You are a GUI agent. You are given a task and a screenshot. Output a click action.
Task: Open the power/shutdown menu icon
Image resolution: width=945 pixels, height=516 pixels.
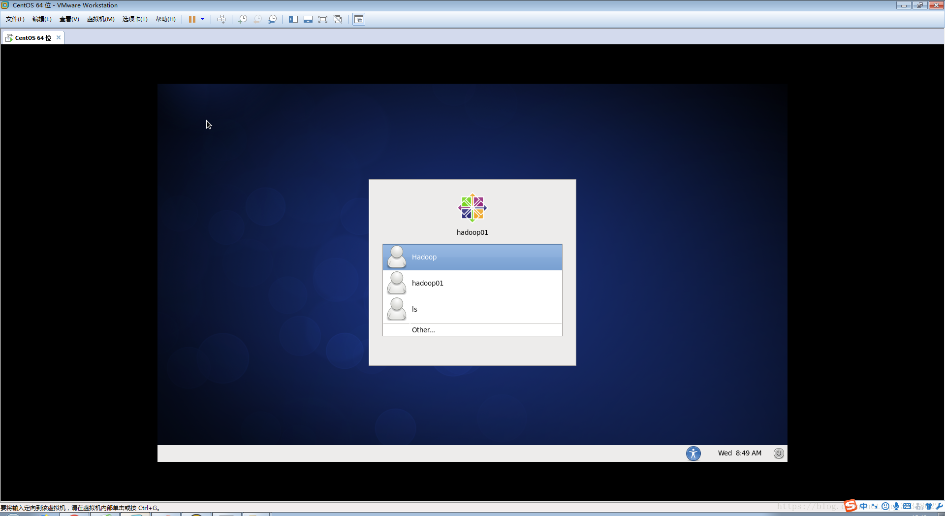(779, 453)
